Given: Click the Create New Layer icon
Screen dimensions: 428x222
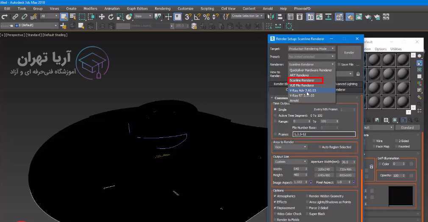Looking at the screenshot, I should pyautogui.click(x=63, y=26).
